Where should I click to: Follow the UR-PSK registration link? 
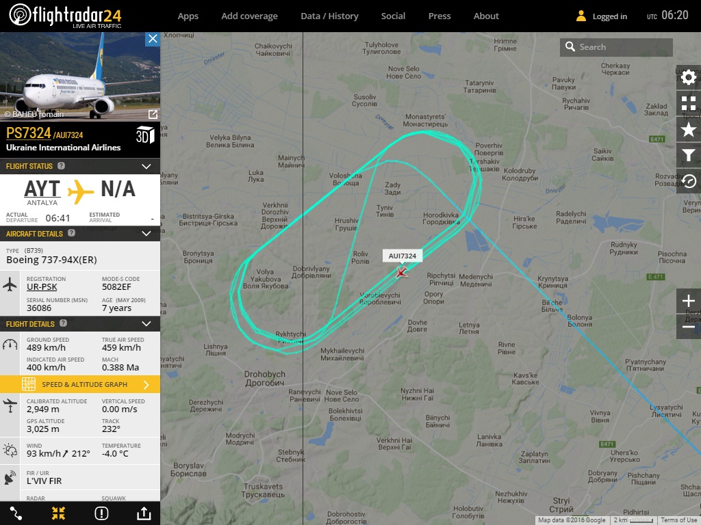pos(42,287)
